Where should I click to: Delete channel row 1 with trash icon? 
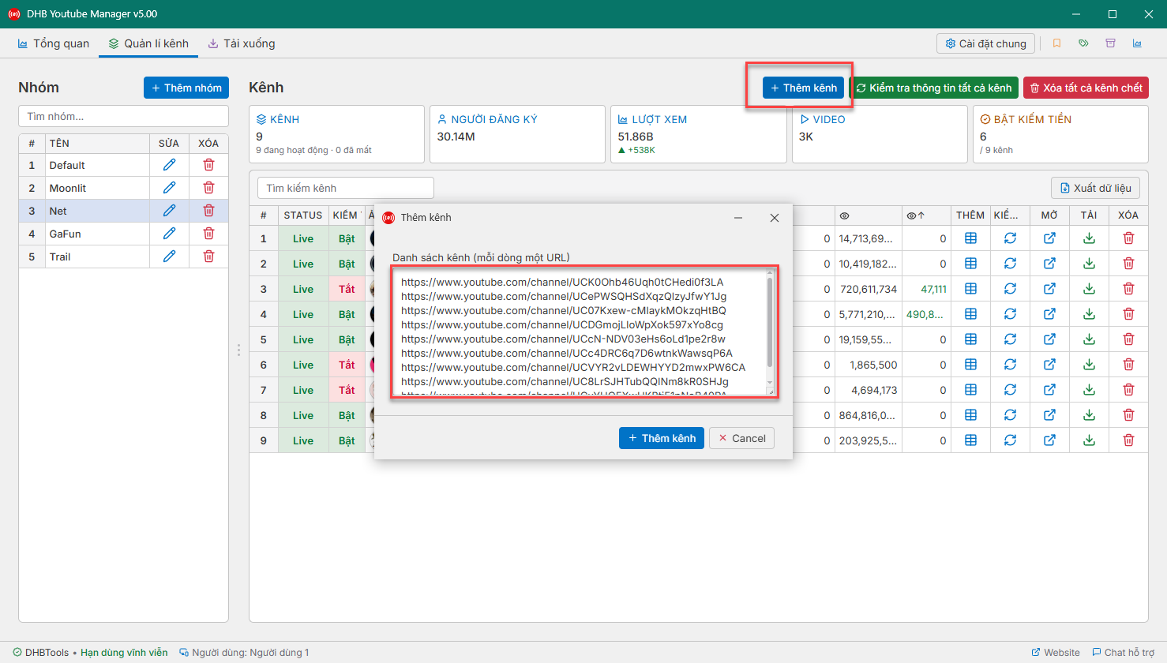point(1128,238)
